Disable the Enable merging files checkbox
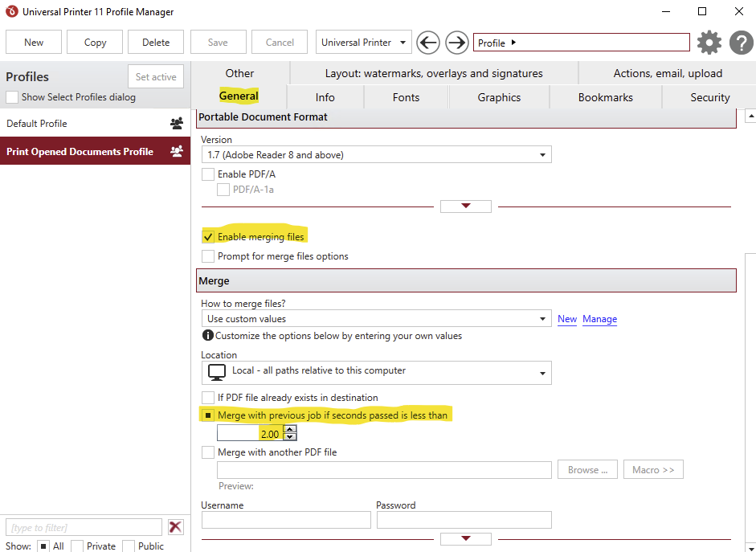The height and width of the screenshot is (552, 756). click(x=208, y=237)
